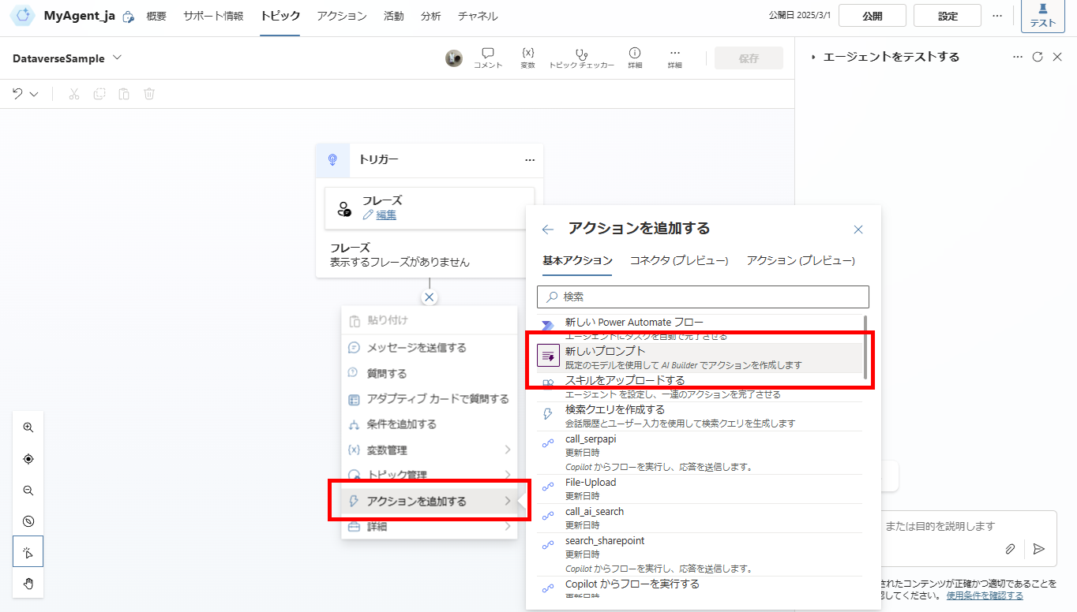Refresh the エージェントをテストする pane
This screenshot has height=612, width=1077.
(x=1038, y=57)
